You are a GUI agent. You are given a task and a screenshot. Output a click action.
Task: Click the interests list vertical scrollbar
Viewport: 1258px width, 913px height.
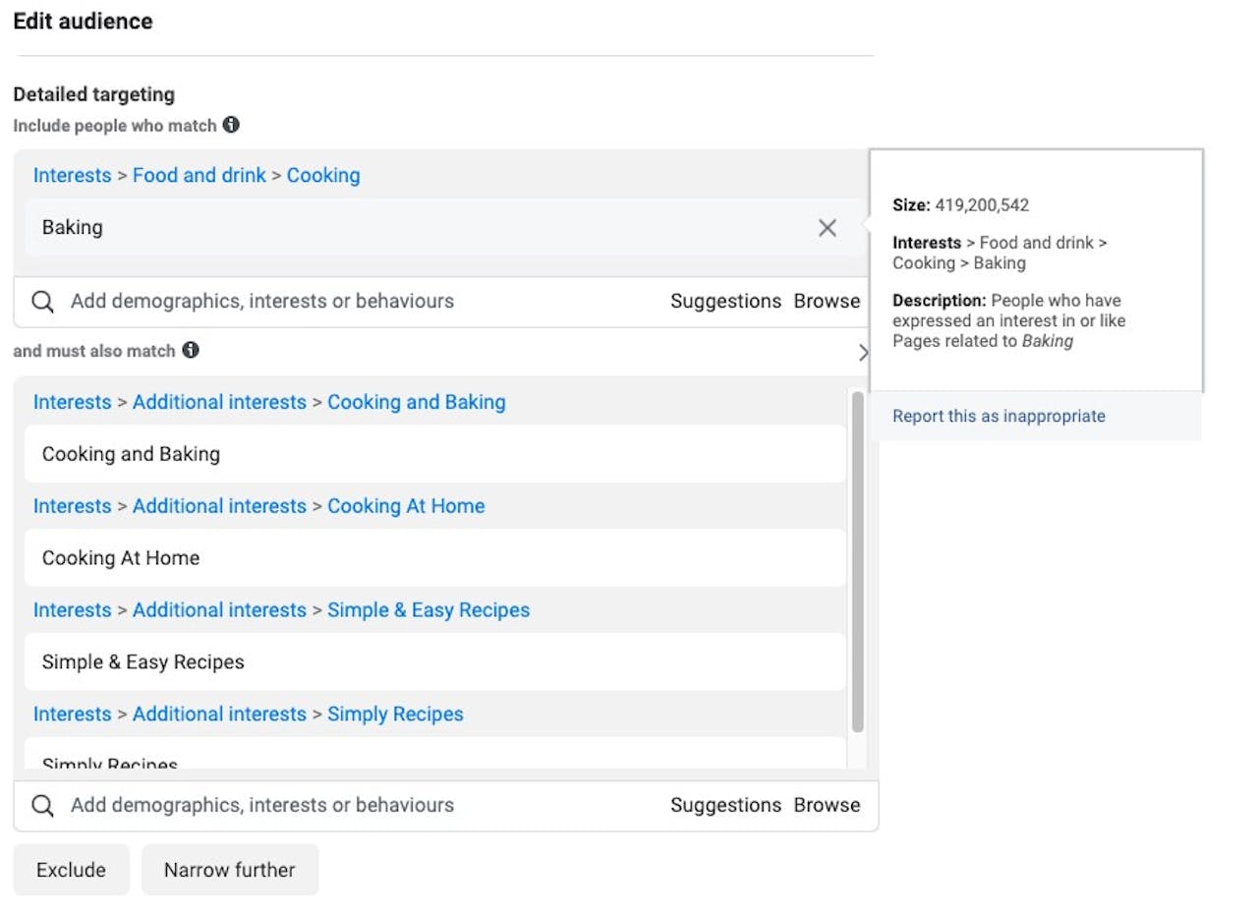pos(858,562)
